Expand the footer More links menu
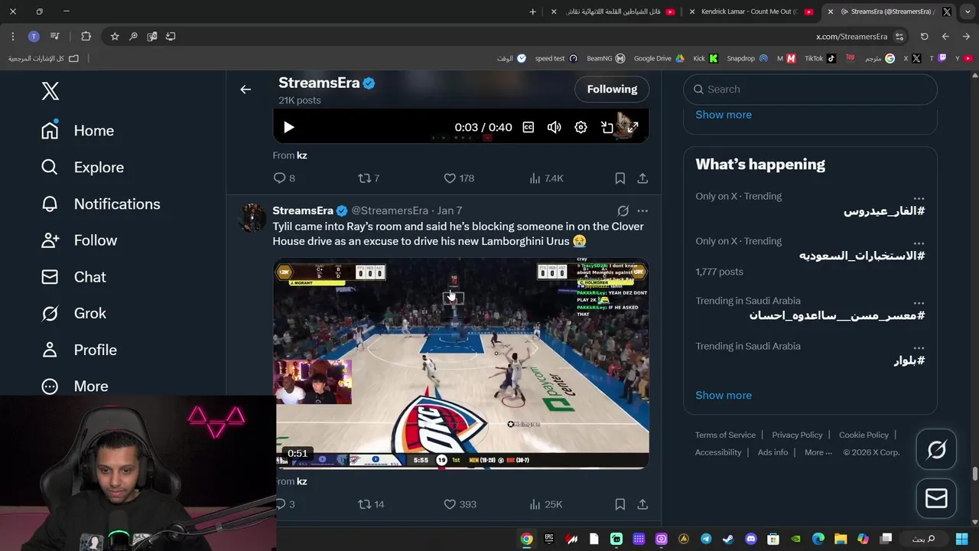Screen dimensions: 979x551 click(x=818, y=452)
